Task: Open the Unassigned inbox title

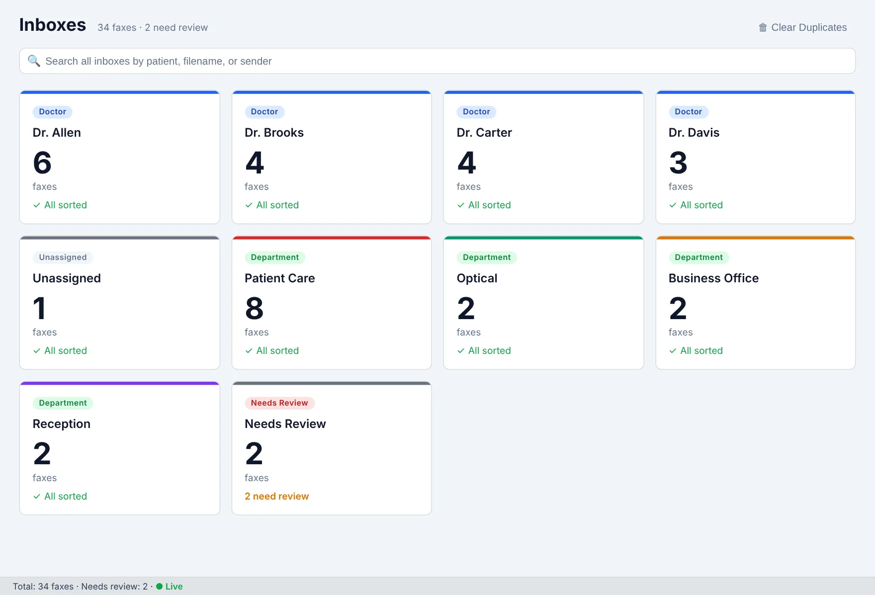Action: [67, 278]
